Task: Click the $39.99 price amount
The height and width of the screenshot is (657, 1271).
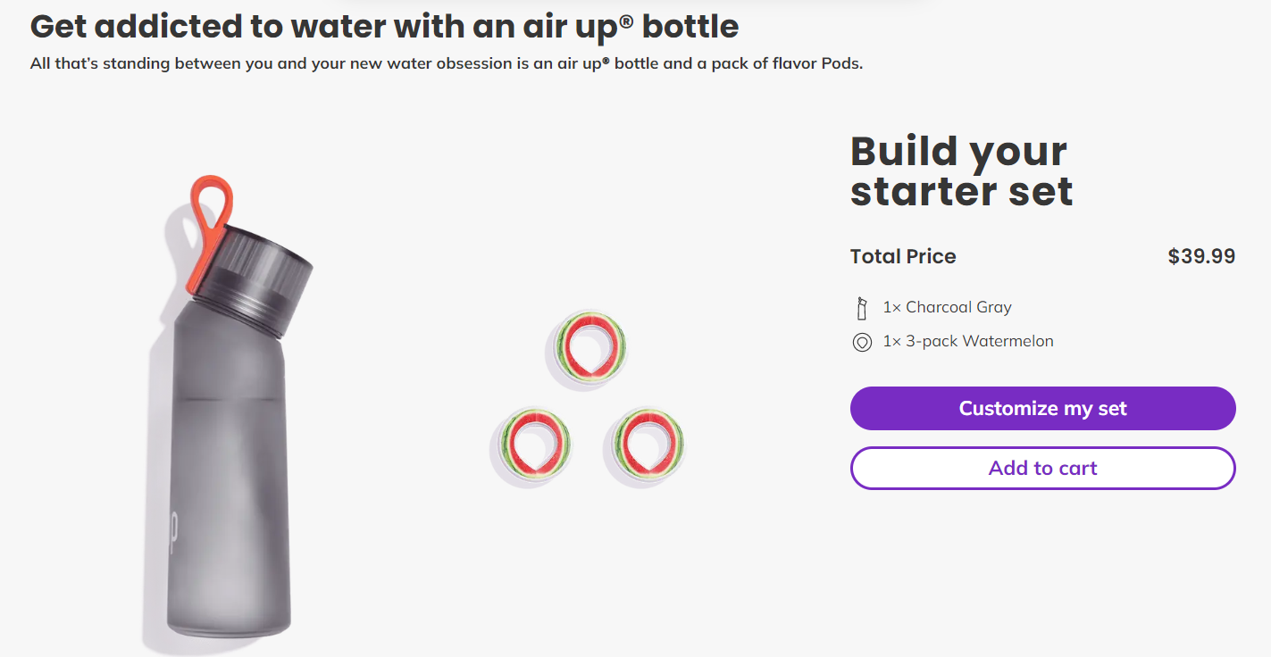Action: point(1201,257)
